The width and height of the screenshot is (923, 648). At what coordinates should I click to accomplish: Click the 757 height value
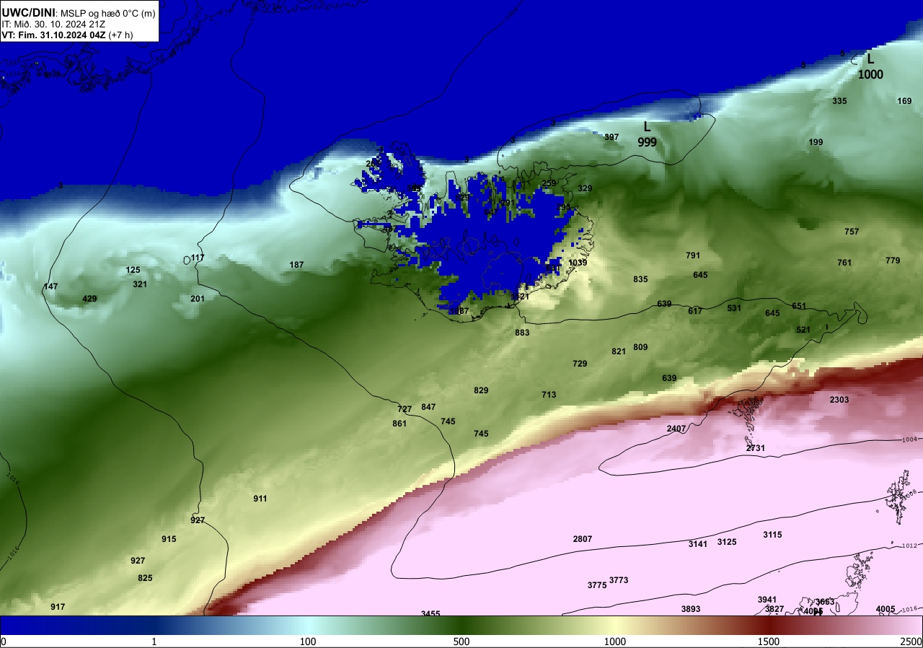point(852,232)
